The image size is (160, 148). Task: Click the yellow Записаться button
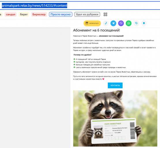92,23
